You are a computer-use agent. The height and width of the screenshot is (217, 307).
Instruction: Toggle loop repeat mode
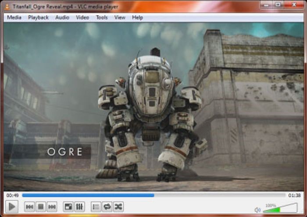pyautogui.click(x=107, y=206)
